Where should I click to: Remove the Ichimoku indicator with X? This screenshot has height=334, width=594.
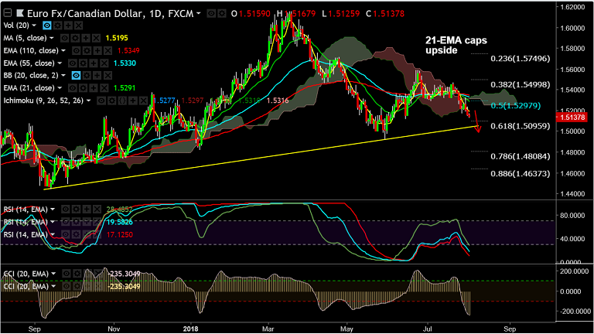coord(143,101)
